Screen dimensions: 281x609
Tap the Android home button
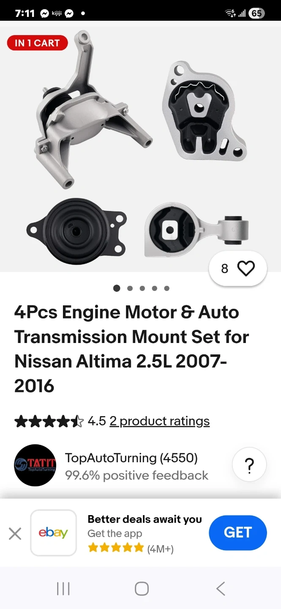pos(142,588)
